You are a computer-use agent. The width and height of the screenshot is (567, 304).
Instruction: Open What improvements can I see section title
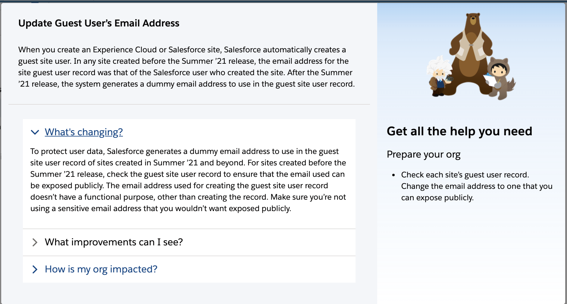pos(114,242)
